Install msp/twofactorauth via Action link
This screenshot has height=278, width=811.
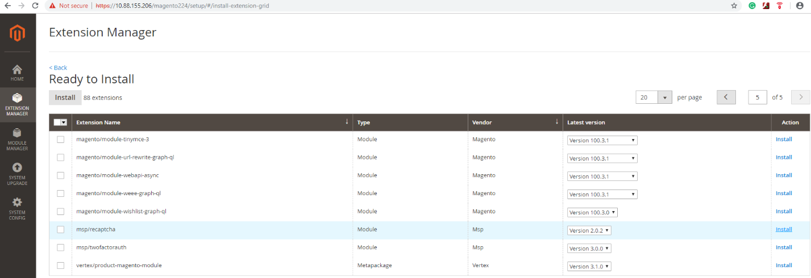click(784, 247)
